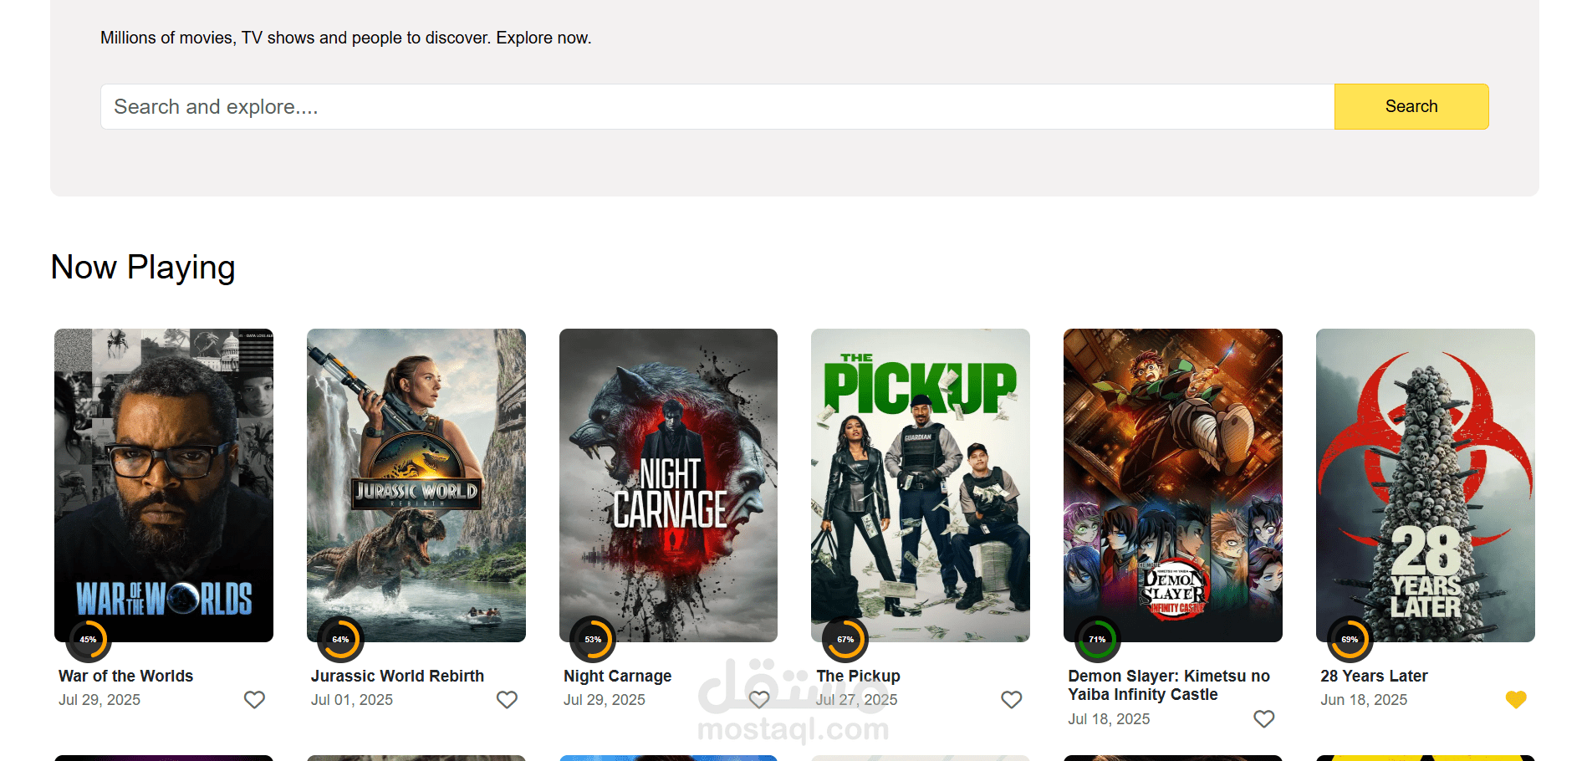Open the 'The Pickup' title link
Viewport: 1587px width, 761px height.
858,676
